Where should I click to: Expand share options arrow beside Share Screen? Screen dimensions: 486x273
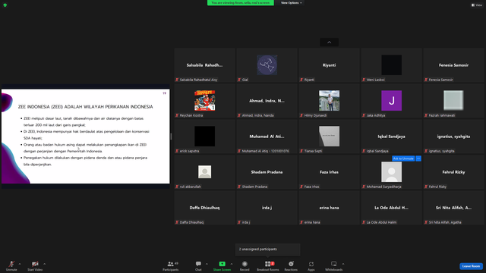[231, 264]
